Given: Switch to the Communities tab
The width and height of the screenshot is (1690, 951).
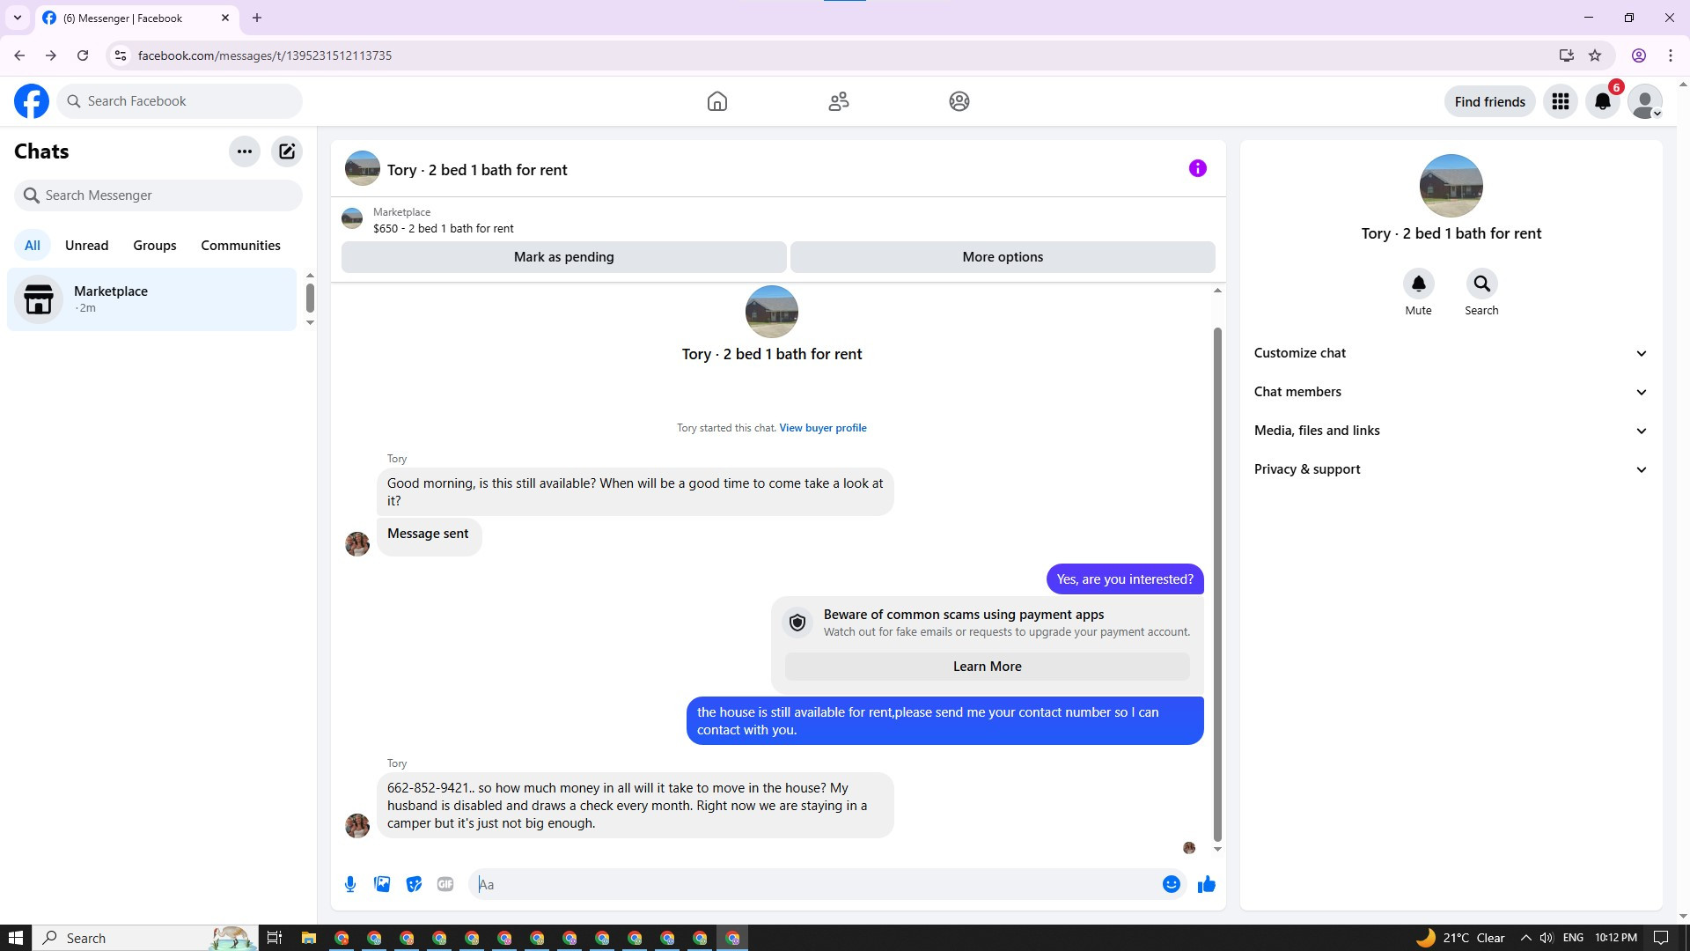Looking at the screenshot, I should click(x=240, y=246).
